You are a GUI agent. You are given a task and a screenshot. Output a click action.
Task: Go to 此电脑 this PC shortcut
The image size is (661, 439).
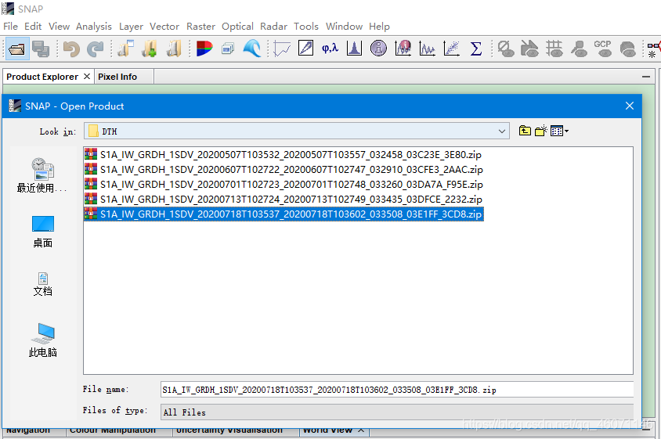click(42, 340)
